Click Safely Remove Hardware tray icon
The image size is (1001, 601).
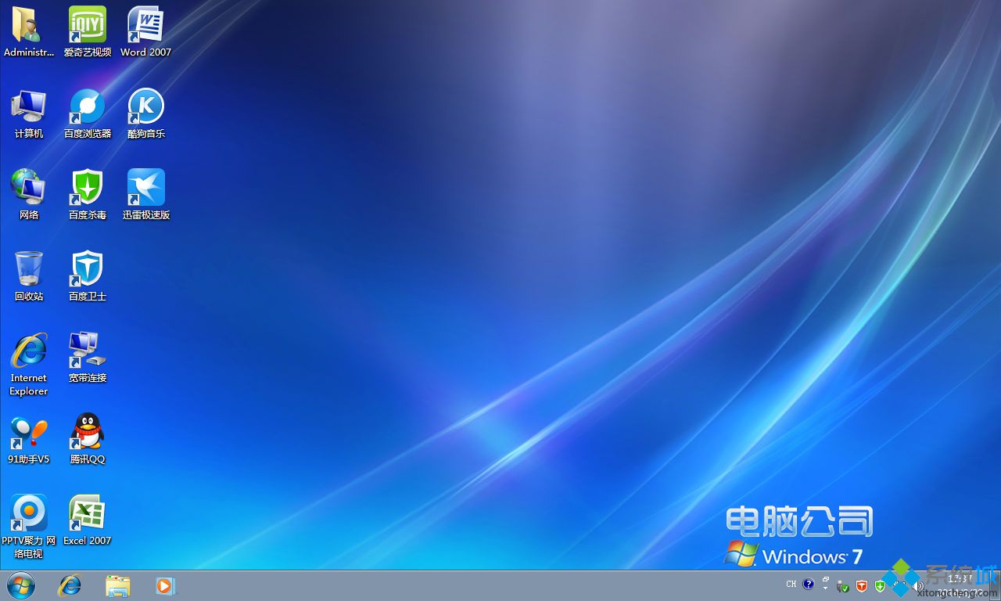coord(843,585)
